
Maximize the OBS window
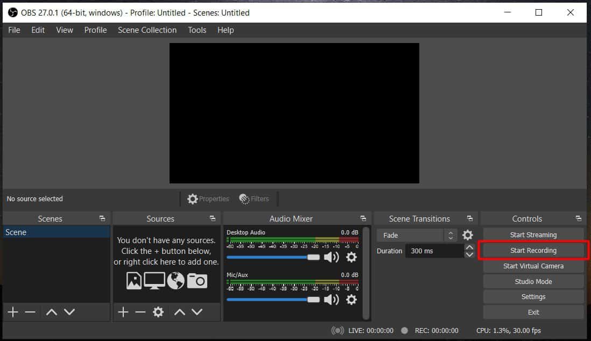539,12
